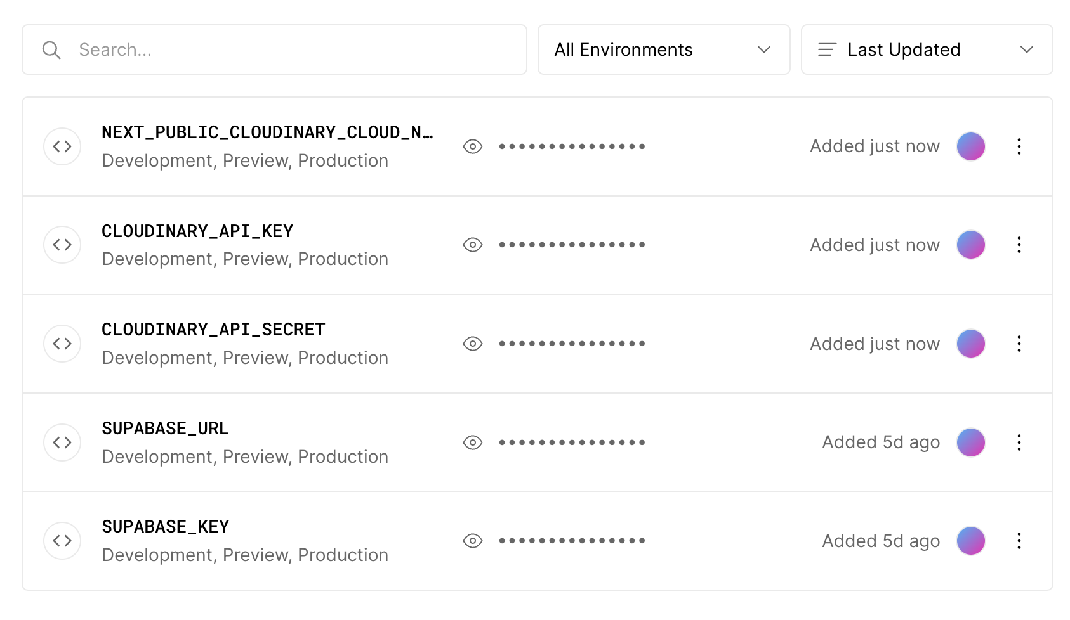The image size is (1070, 620).
Task: Toggle visibility of NEXT_PUBLIC_CLOUDINARY_CLOUD_N… value
Action: pos(473,146)
